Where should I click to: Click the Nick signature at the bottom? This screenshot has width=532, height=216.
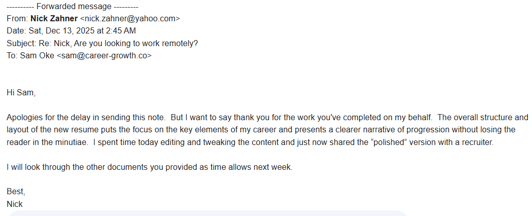tap(15, 204)
